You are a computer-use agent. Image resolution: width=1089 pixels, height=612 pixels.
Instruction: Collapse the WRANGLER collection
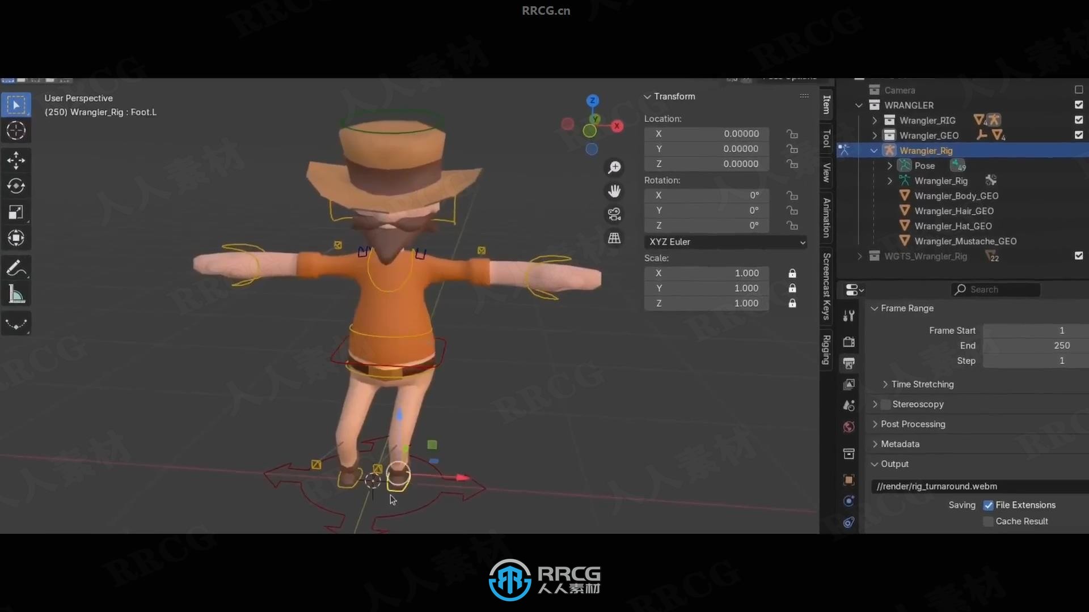point(859,105)
